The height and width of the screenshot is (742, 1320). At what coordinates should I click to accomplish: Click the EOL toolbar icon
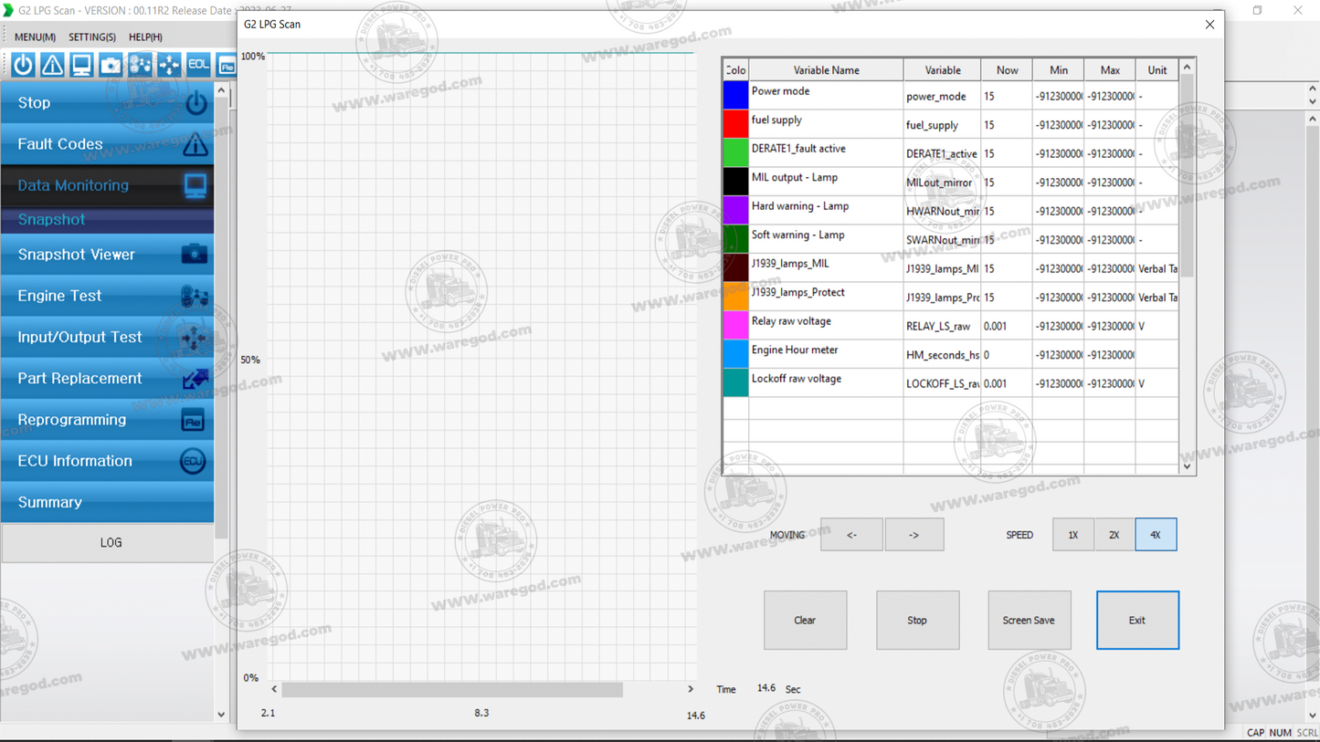click(x=198, y=65)
